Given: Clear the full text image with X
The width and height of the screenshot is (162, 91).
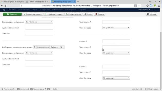Looking at the screenshot, I should 62,47.
